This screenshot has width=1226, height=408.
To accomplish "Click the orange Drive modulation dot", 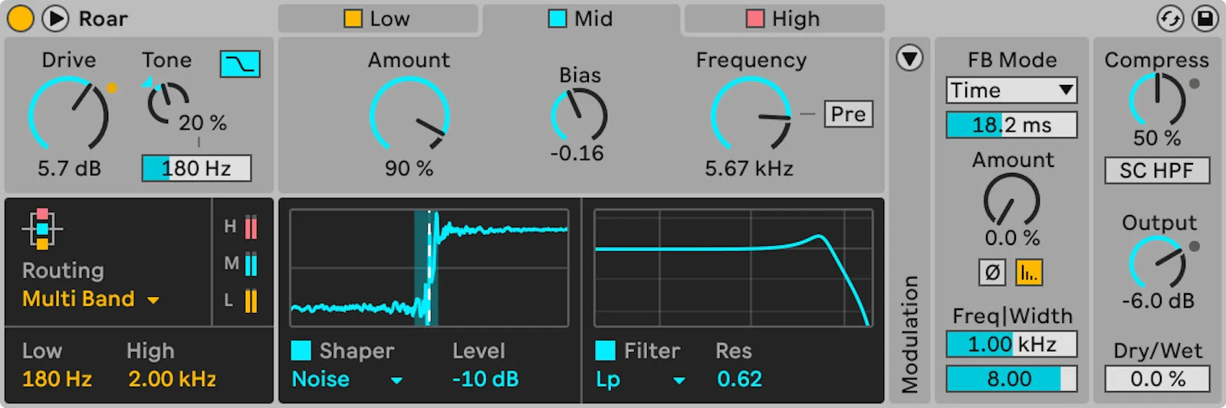I will click(x=112, y=88).
